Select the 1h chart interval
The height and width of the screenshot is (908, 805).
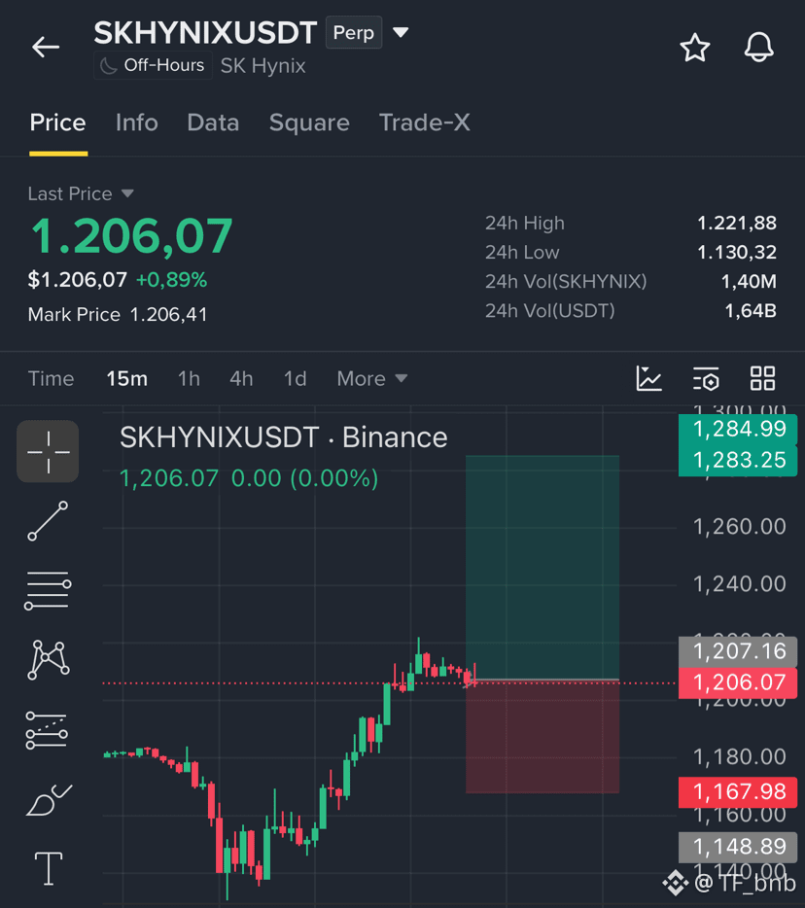tap(189, 379)
